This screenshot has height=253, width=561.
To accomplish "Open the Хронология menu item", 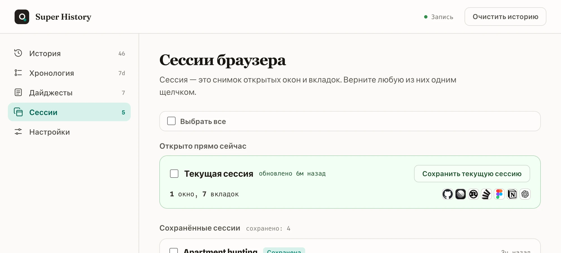I will [x=69, y=73].
